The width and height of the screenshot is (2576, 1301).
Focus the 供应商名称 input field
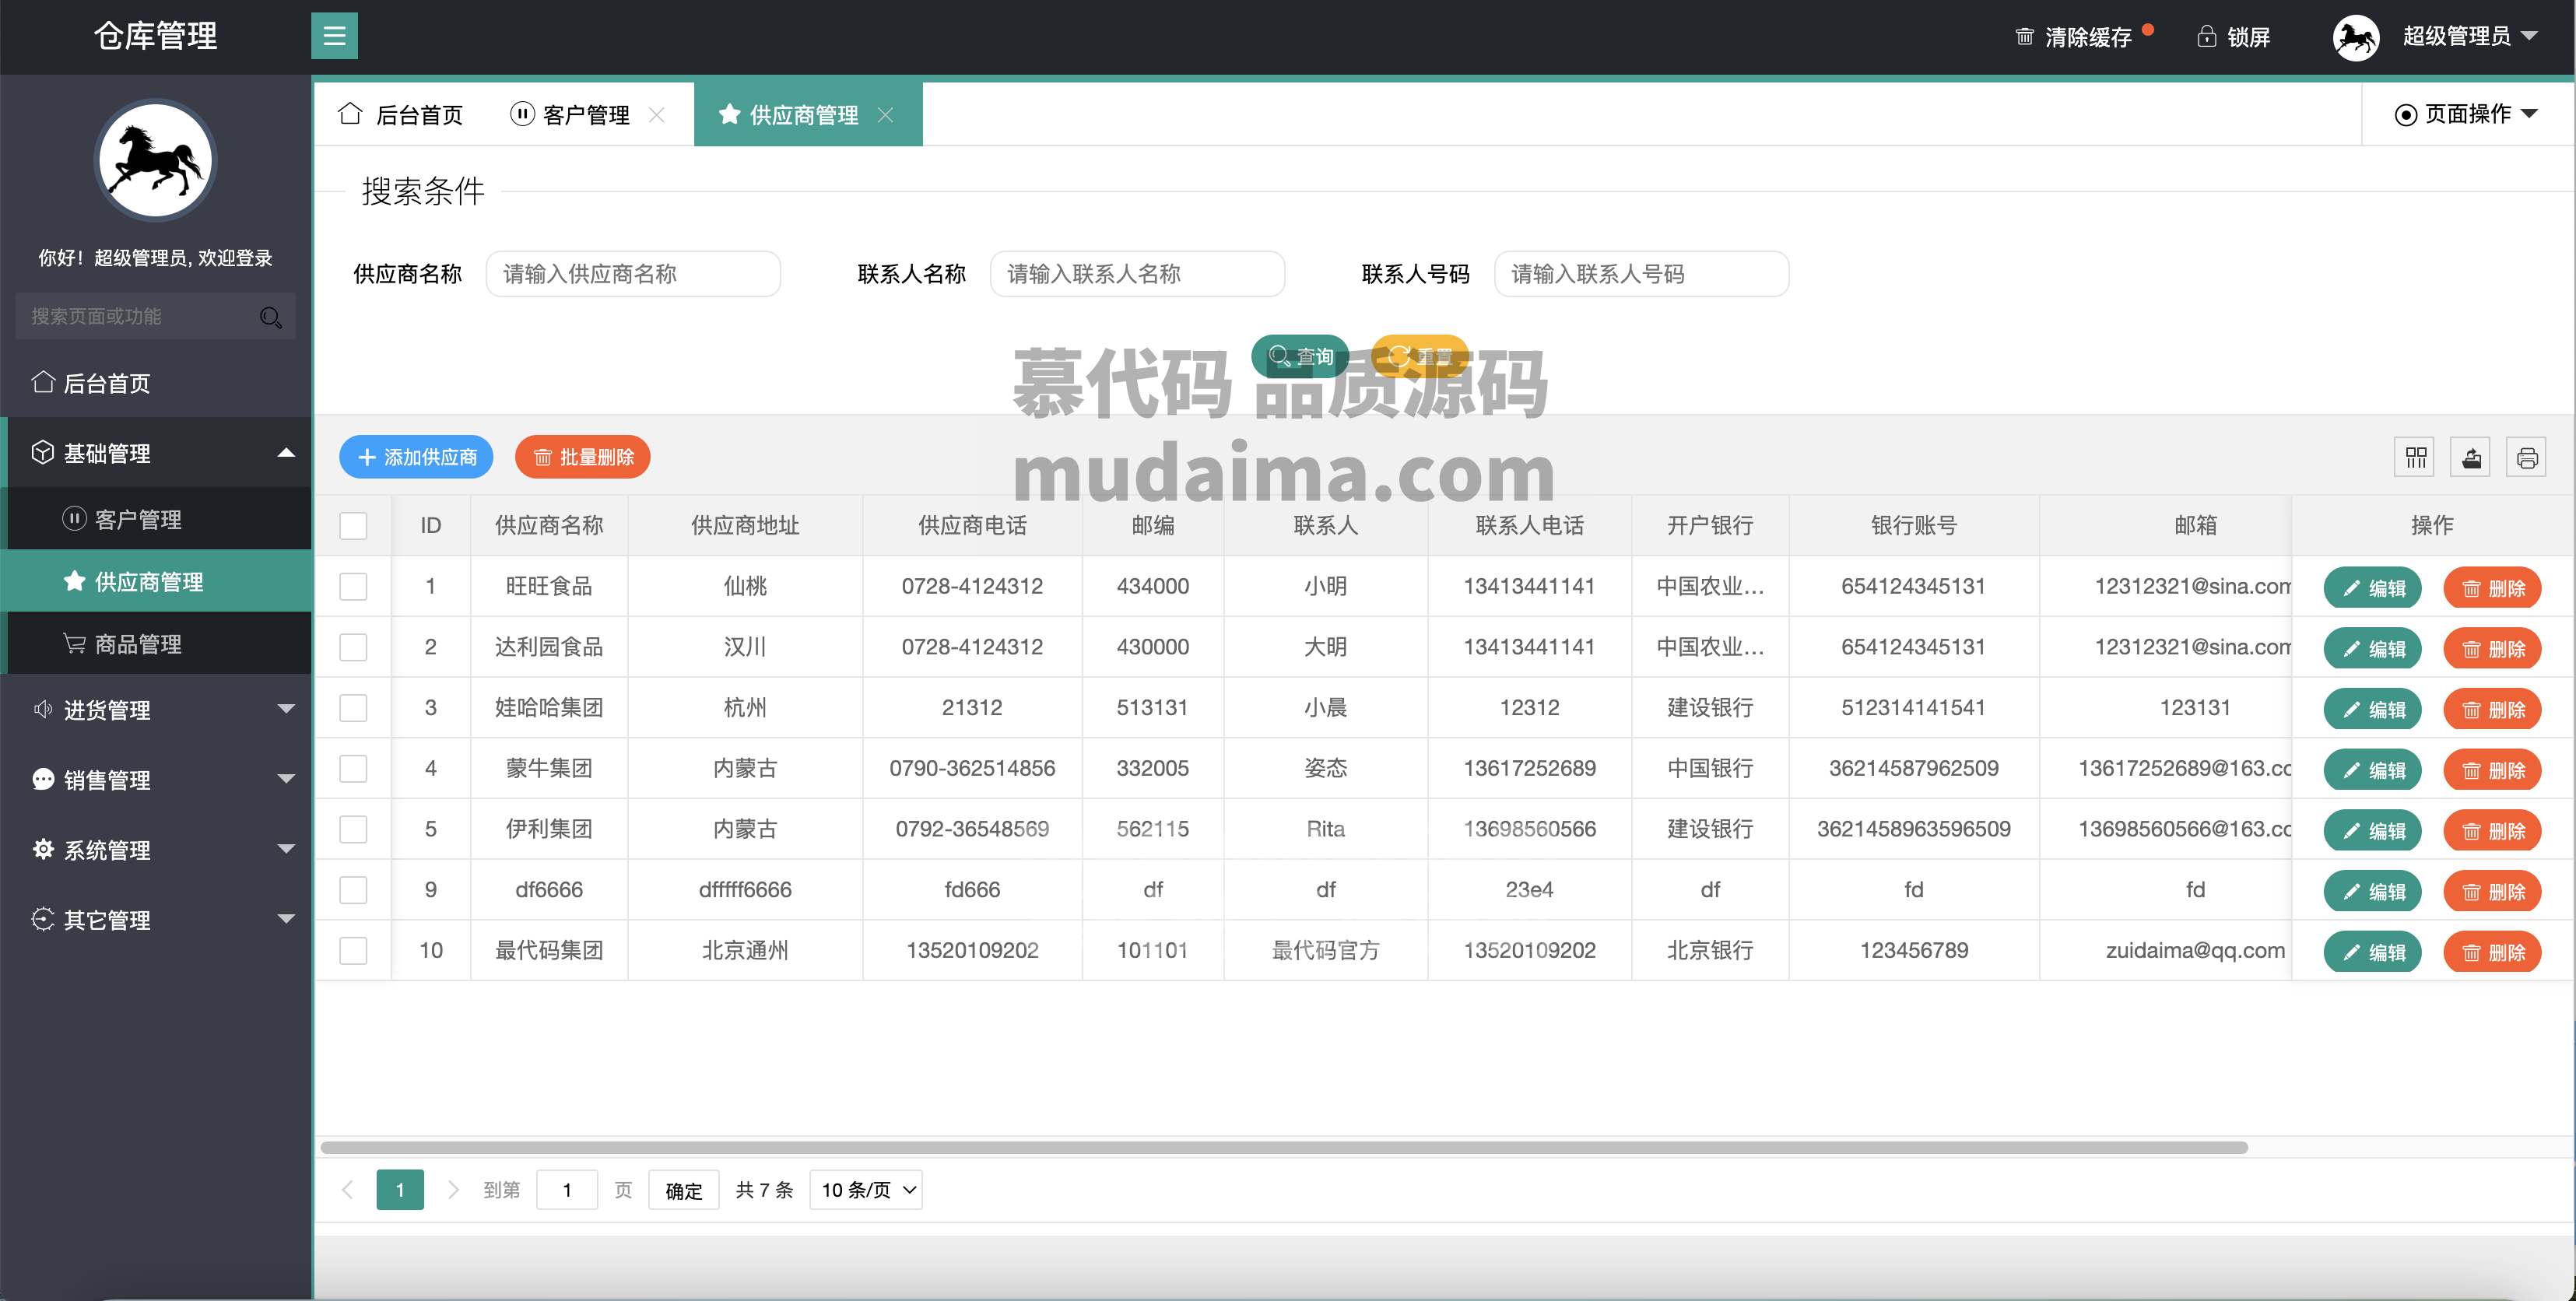633,274
